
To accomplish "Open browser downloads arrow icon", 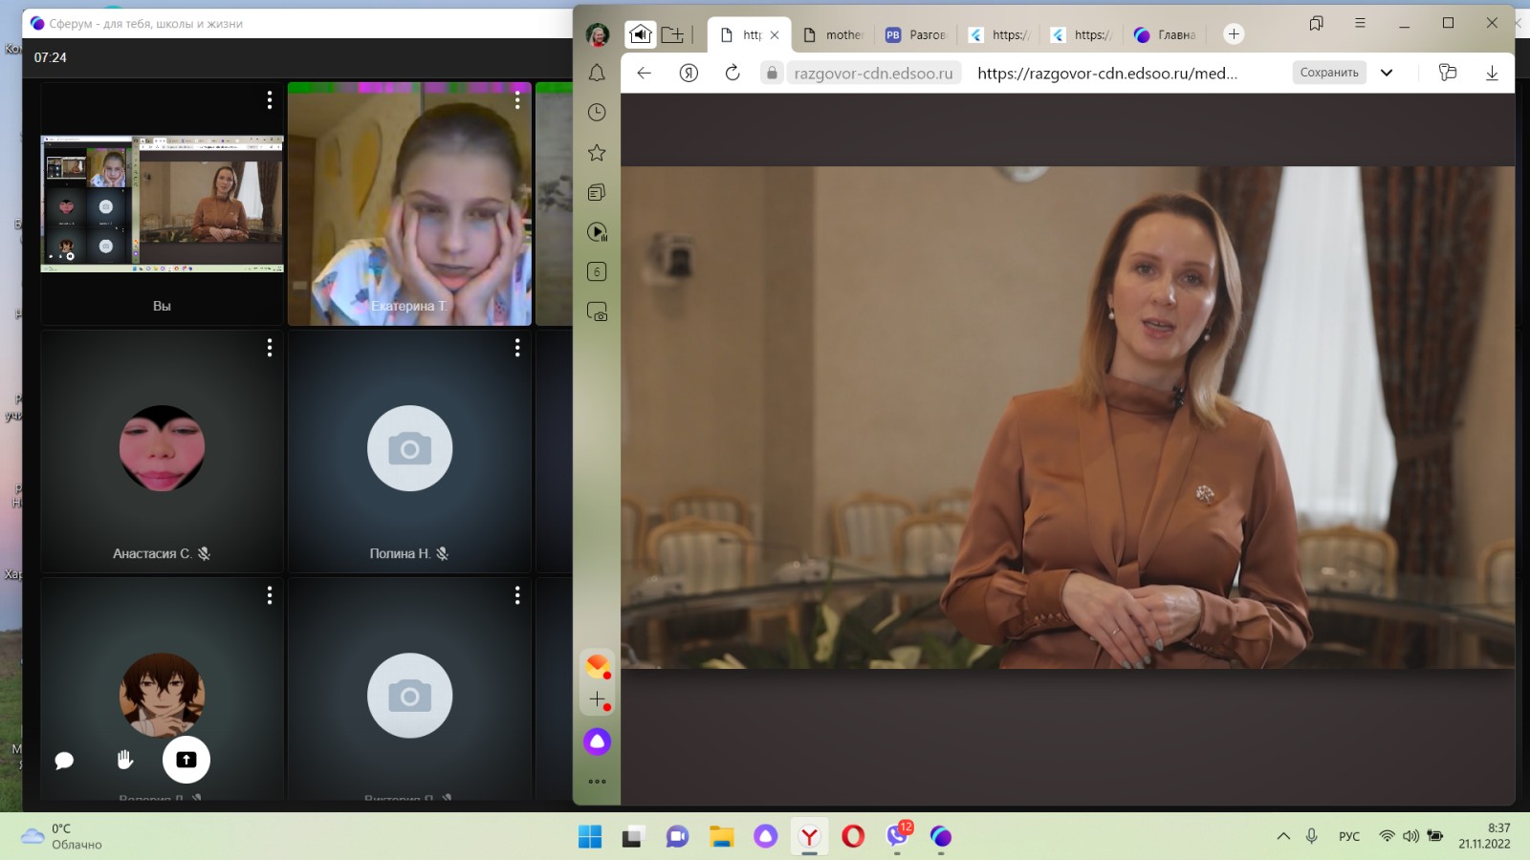I will (1492, 73).
